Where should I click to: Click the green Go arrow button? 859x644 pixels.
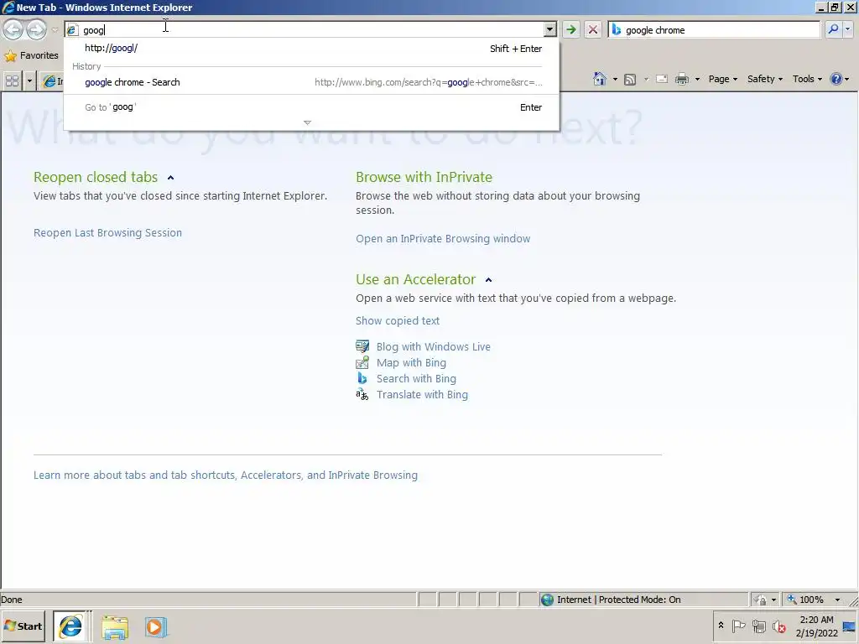pyautogui.click(x=570, y=29)
